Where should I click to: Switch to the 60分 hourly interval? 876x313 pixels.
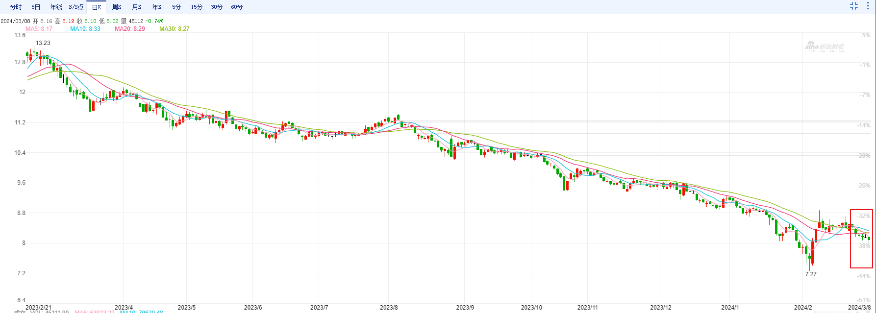click(x=237, y=7)
